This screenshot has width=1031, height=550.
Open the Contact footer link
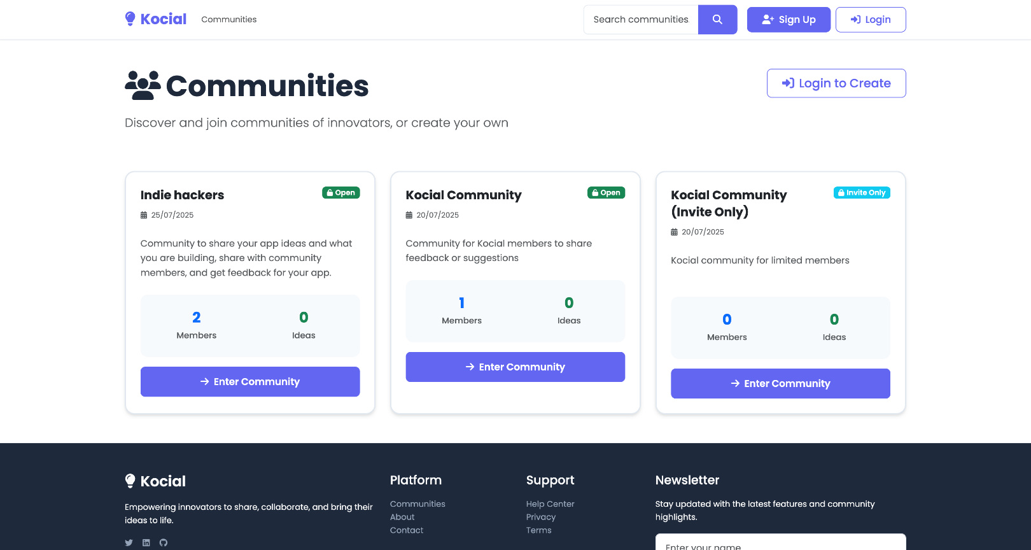(407, 530)
